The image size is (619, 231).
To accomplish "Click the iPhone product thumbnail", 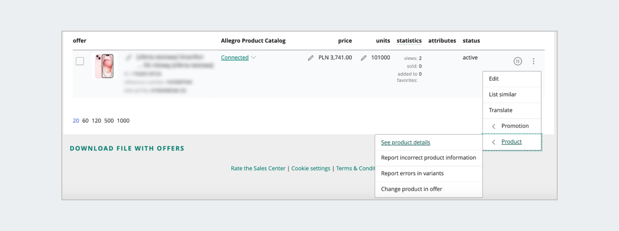I will click(x=105, y=67).
